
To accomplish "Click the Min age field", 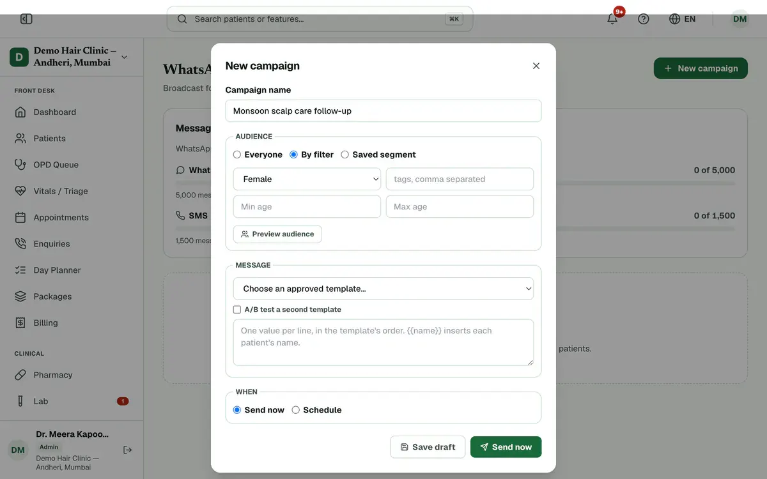I will (307, 206).
